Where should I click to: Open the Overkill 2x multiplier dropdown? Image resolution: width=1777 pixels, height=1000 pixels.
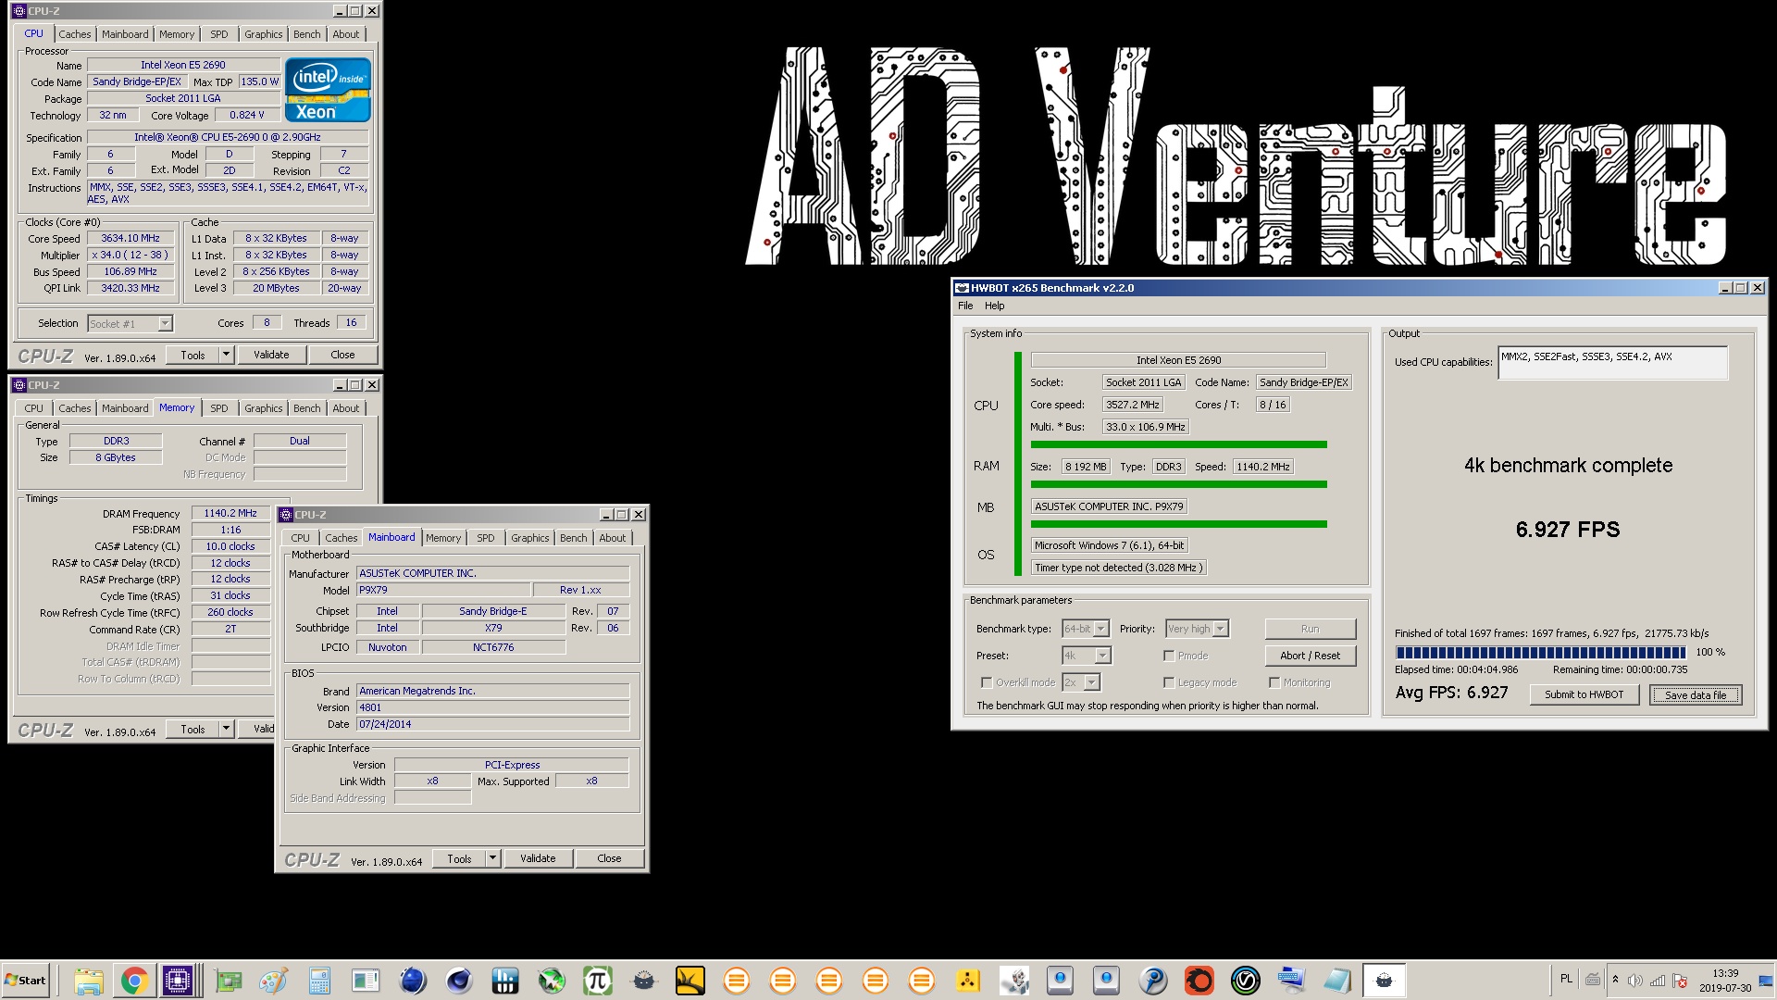[x=1092, y=682]
